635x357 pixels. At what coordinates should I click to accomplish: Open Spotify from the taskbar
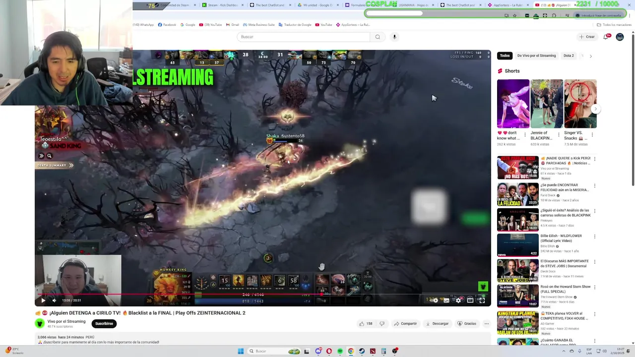click(340, 351)
